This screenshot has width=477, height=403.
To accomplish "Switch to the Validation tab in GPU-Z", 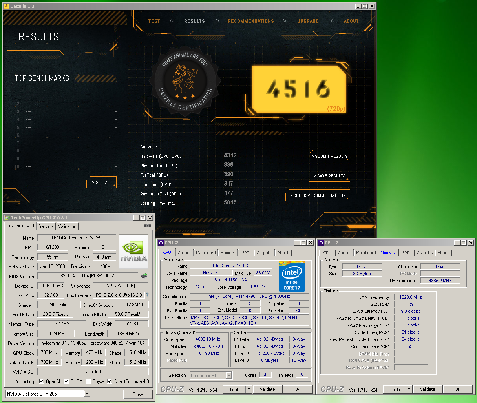I will coord(67,226).
